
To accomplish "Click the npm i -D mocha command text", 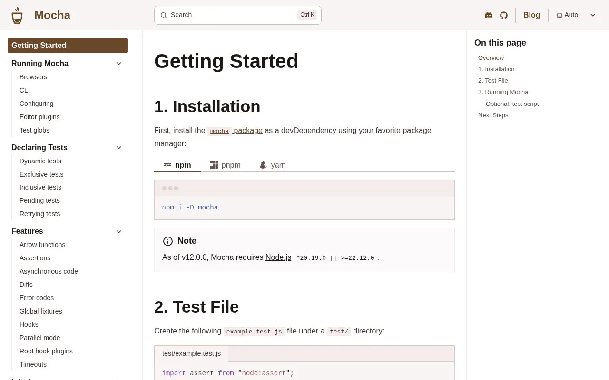I will [x=190, y=208].
